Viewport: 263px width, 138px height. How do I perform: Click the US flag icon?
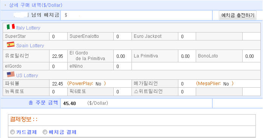click(x=11, y=74)
